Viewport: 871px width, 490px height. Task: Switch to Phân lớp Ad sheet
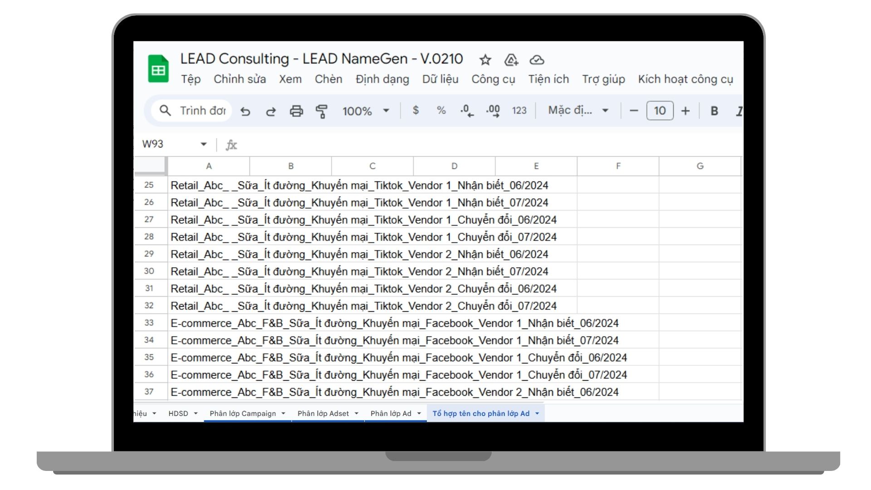[x=391, y=413]
